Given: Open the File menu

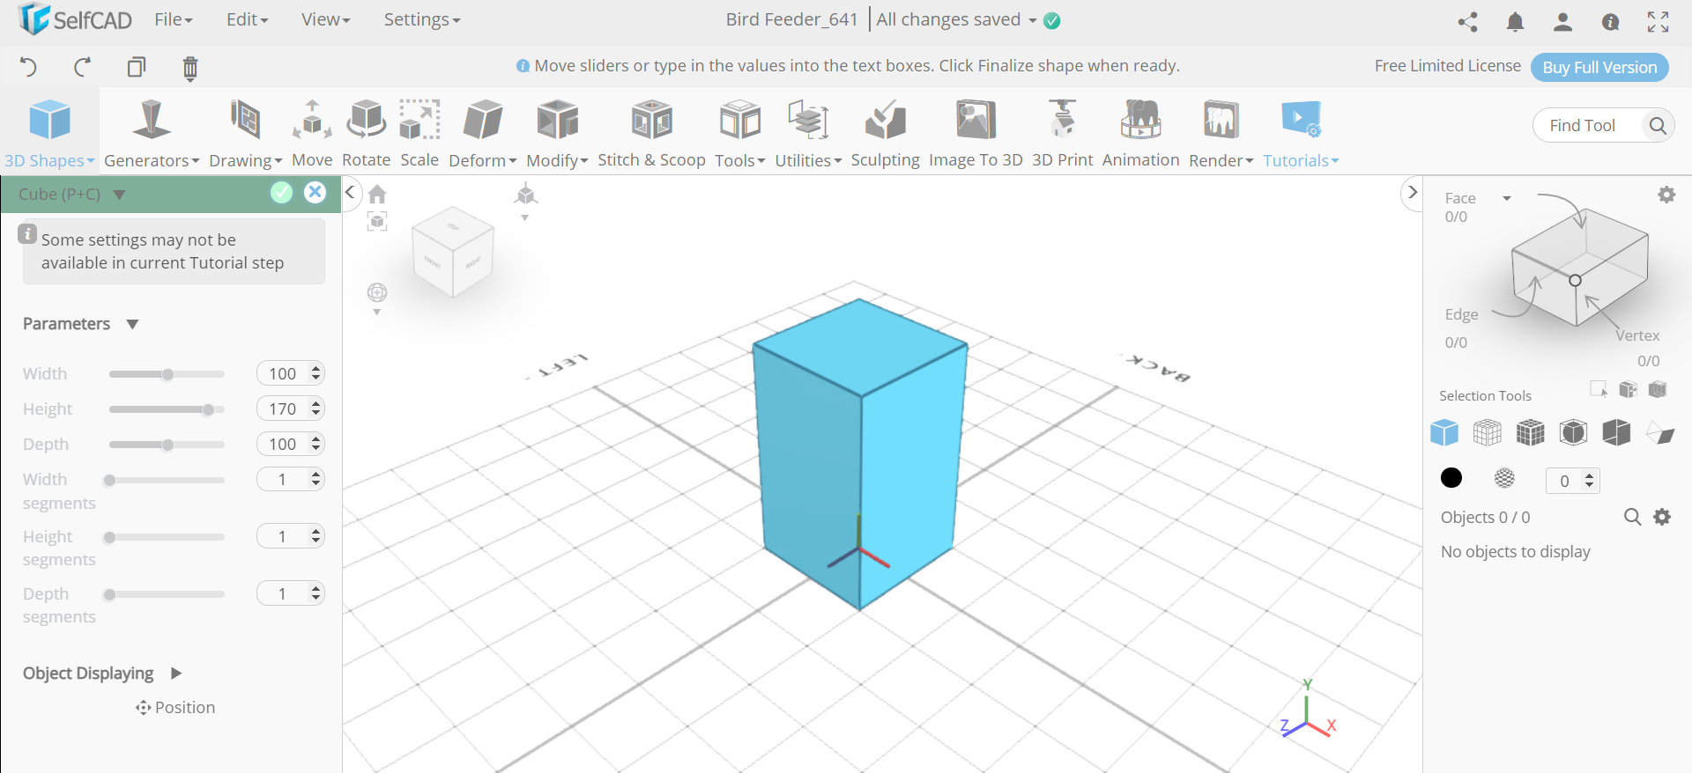Looking at the screenshot, I should [173, 19].
